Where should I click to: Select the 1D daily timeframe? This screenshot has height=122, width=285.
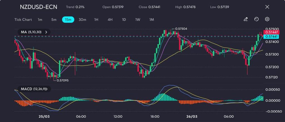(124, 20)
